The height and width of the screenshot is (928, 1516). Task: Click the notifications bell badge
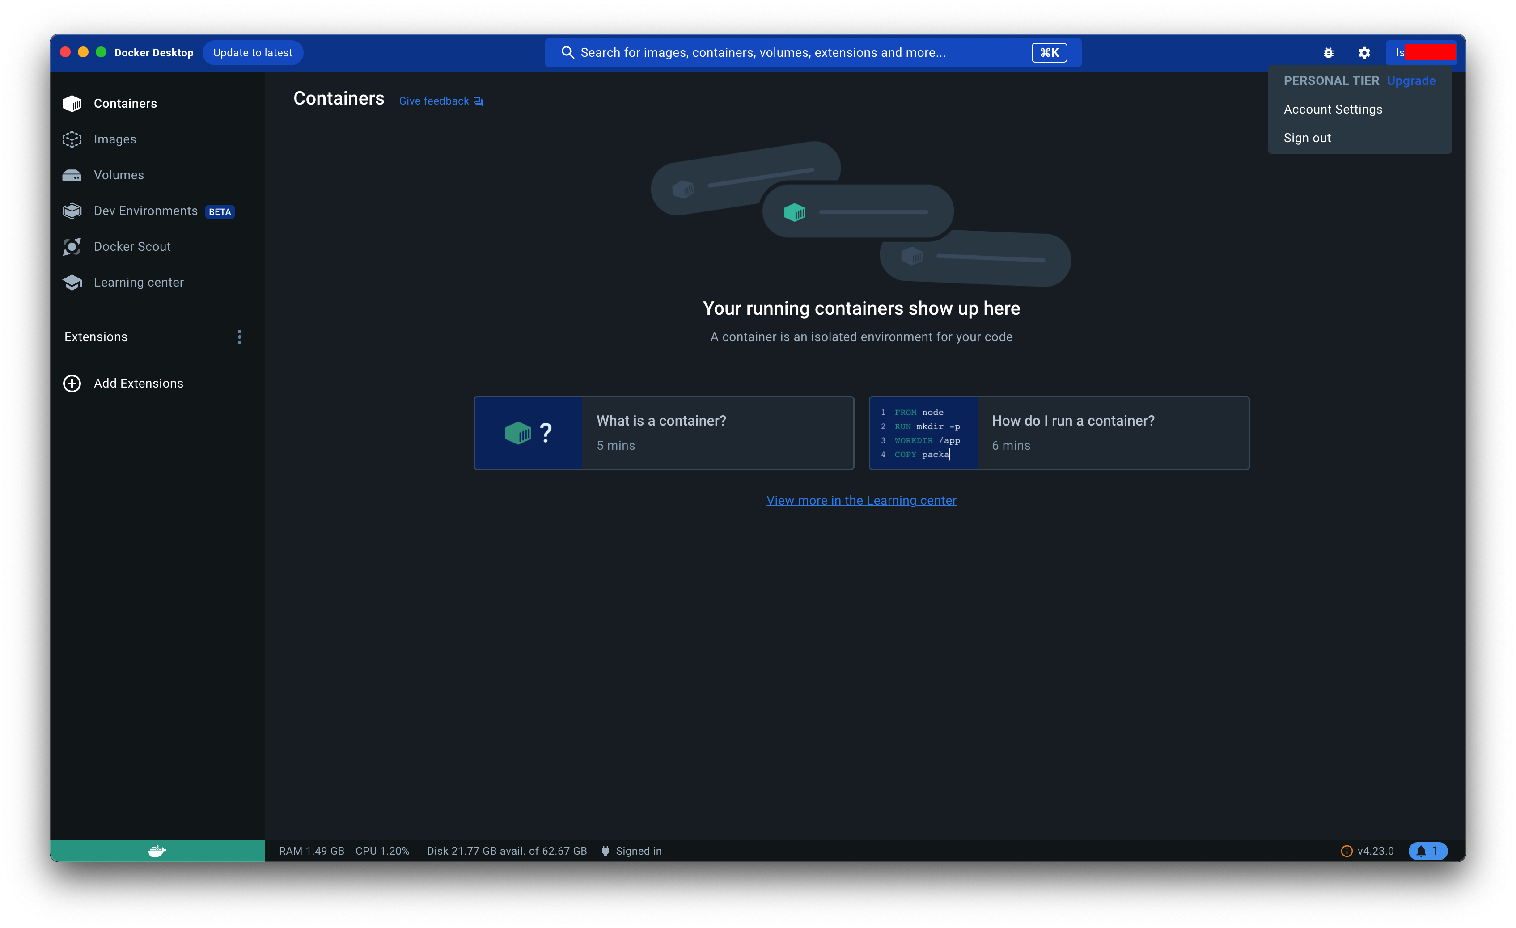point(1427,851)
